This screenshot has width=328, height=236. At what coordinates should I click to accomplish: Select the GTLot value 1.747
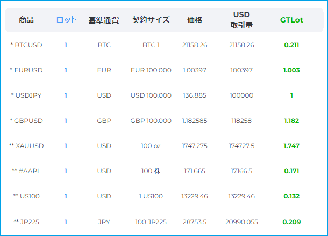point(291,146)
